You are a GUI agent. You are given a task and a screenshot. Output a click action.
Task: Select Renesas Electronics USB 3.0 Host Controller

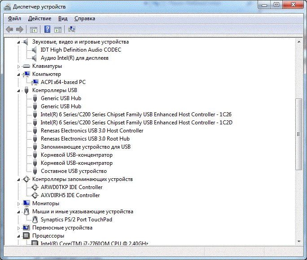pyautogui.click(x=92, y=131)
